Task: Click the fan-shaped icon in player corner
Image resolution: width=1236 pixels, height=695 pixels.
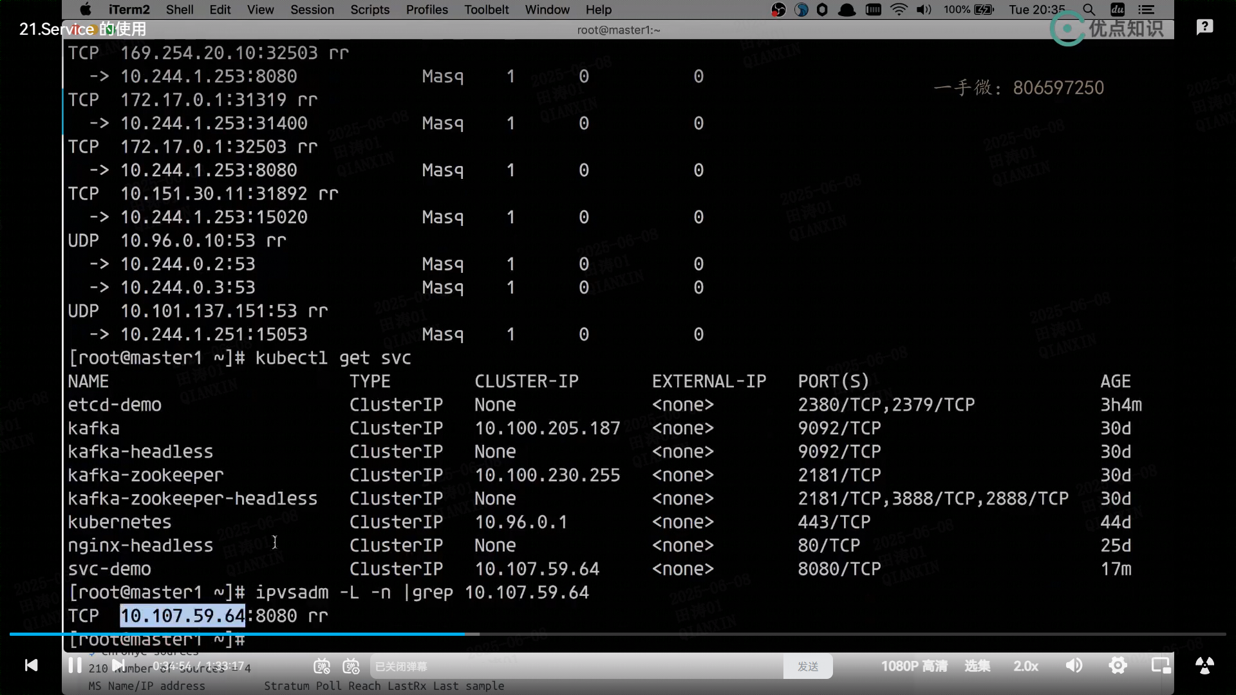Action: (1204, 666)
